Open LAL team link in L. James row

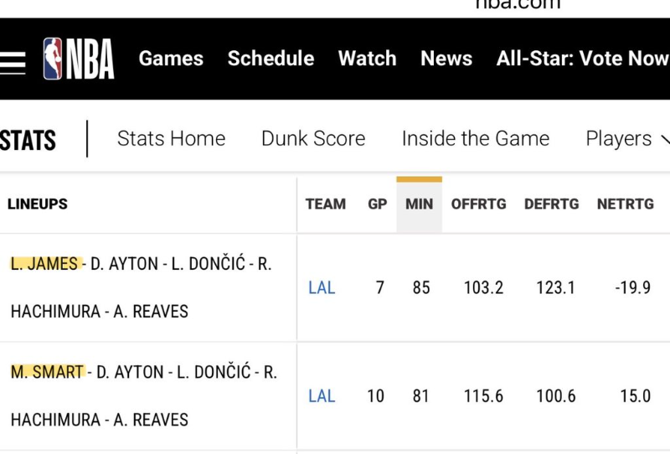322,287
